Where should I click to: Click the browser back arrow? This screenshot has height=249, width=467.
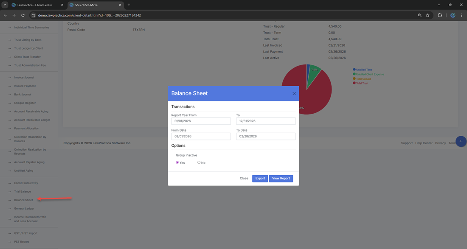coord(6,15)
